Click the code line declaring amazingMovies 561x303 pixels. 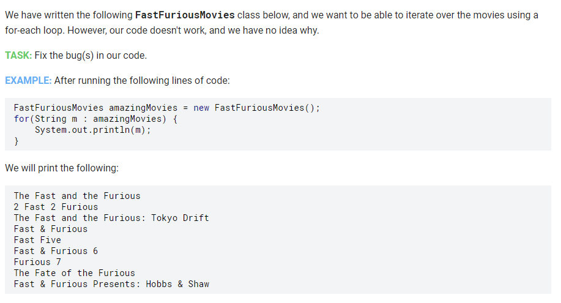coord(167,108)
